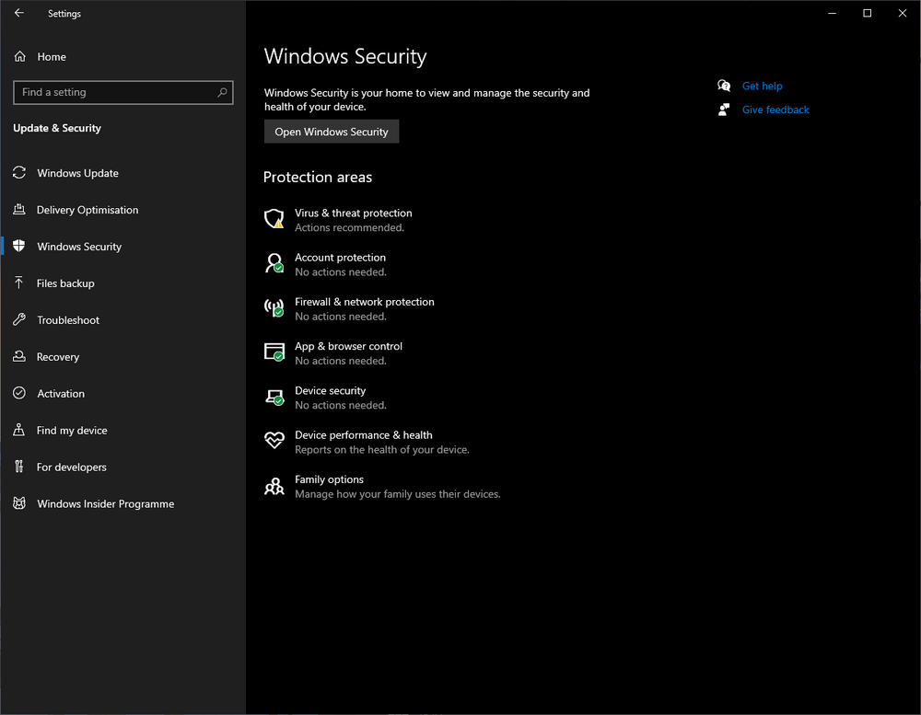Image resolution: width=921 pixels, height=715 pixels.
Task: Click the Give feedback link
Action: pyautogui.click(x=775, y=110)
